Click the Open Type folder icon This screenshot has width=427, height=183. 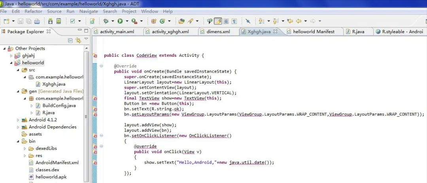point(181,21)
